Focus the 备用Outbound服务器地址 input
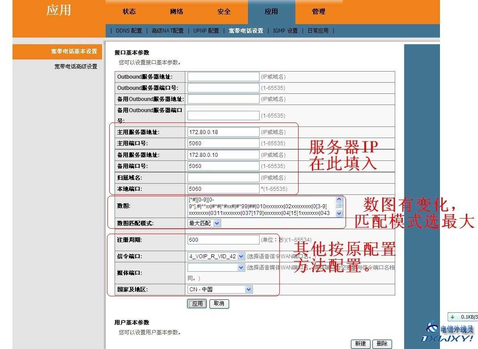The width and height of the screenshot is (478, 349). (x=223, y=99)
